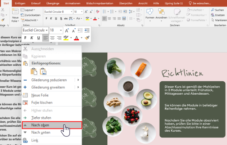The image size is (227, 145).
Task: Open the mini toolbar font size dropdown
Action: [x=61, y=30]
